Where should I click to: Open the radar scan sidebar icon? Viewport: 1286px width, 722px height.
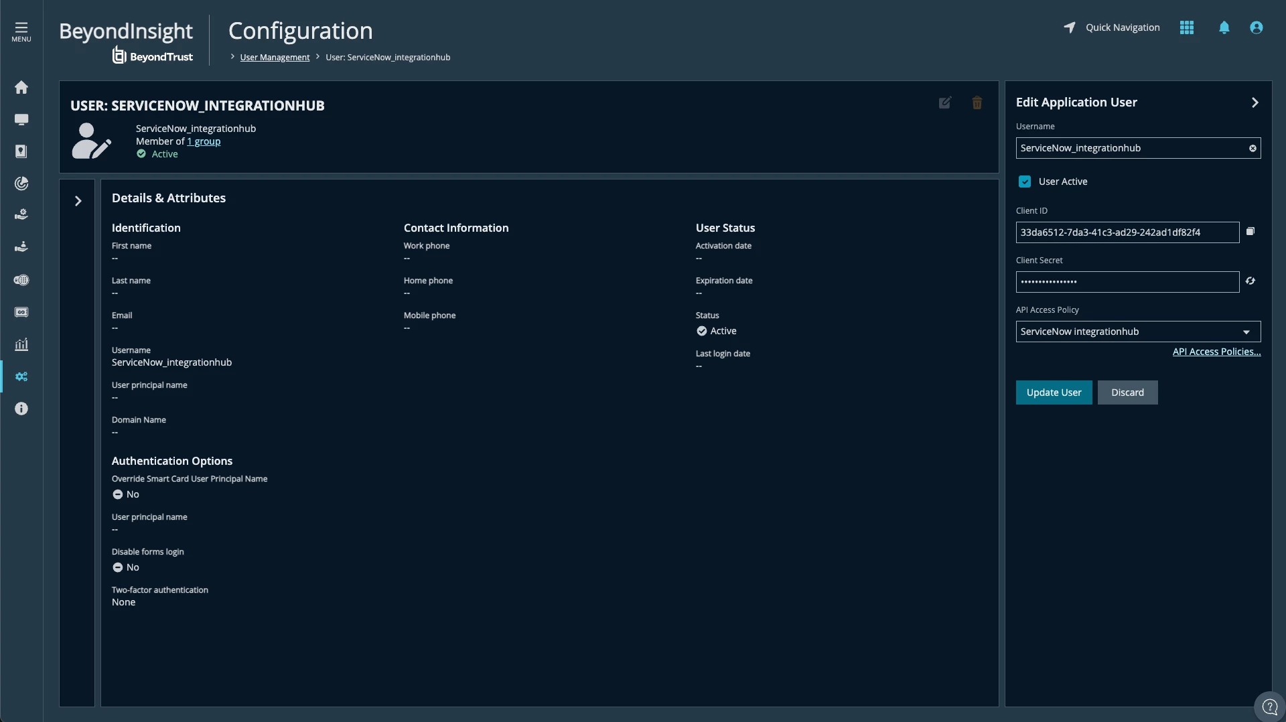pos(21,184)
